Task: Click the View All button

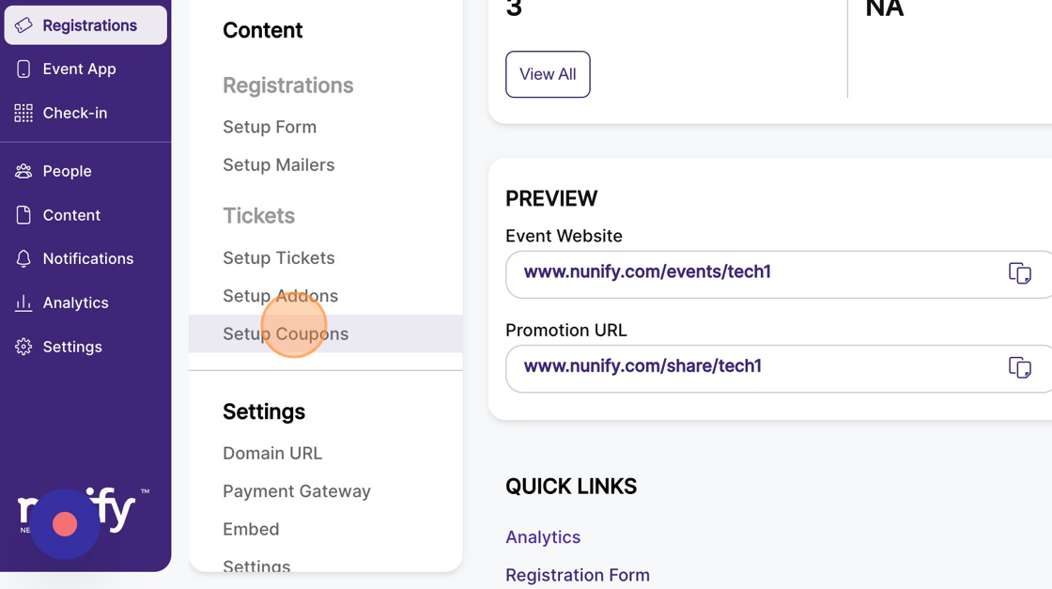Action: coord(548,74)
